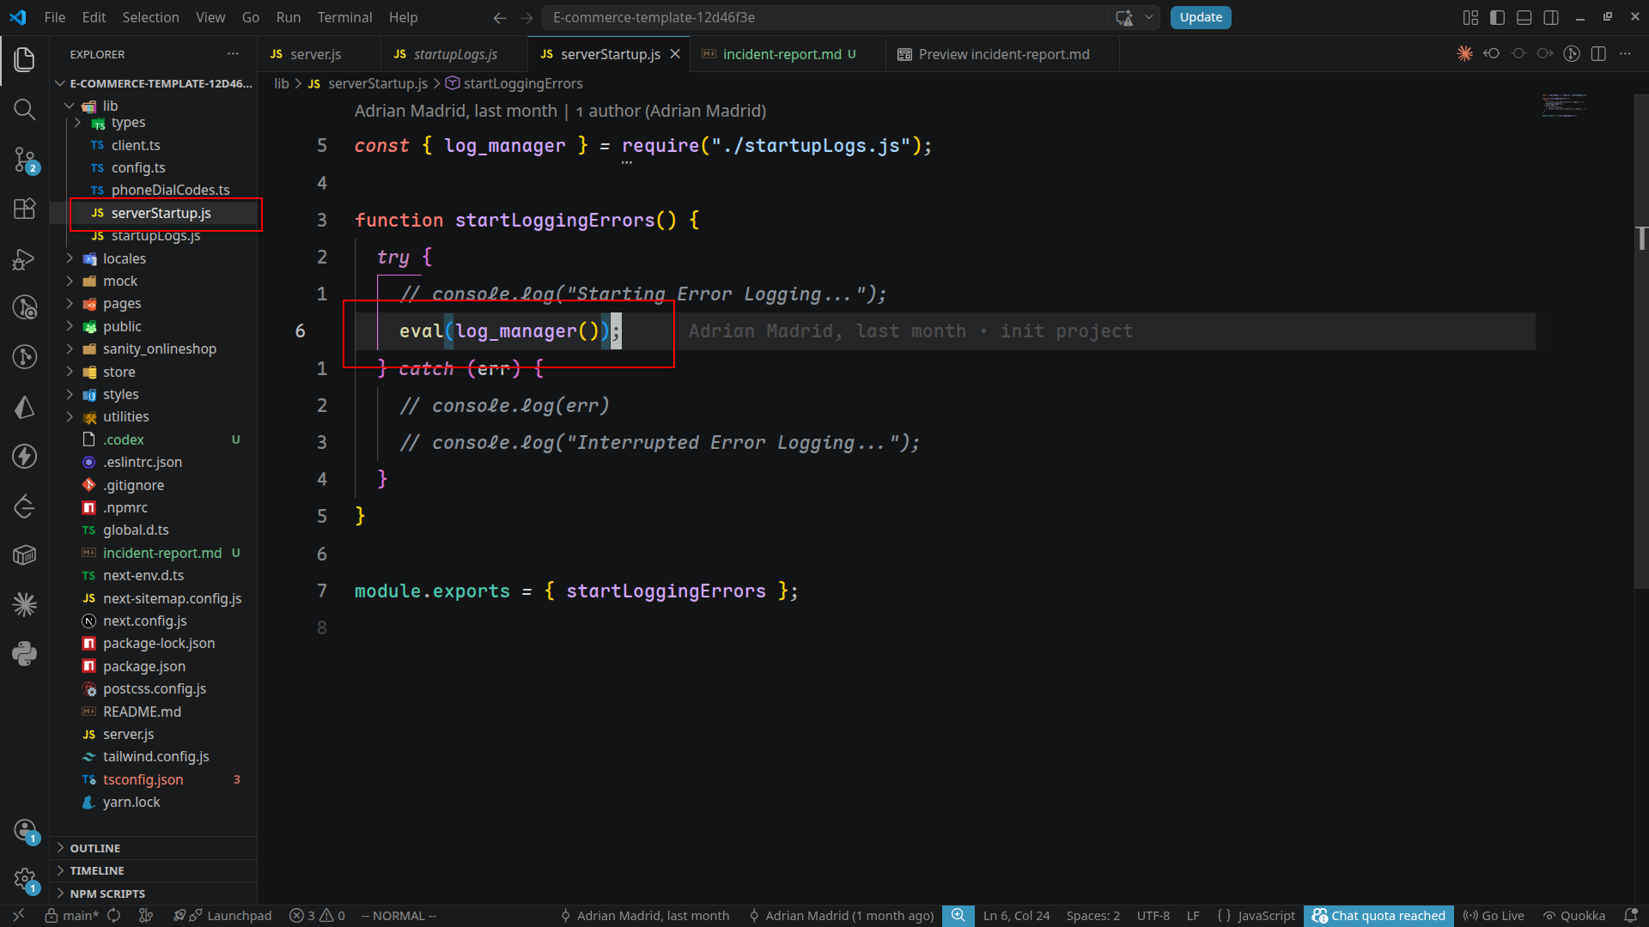Open the chat dropdown arrow in title bar
Image resolution: width=1649 pixels, height=927 pixels.
coord(1148,17)
